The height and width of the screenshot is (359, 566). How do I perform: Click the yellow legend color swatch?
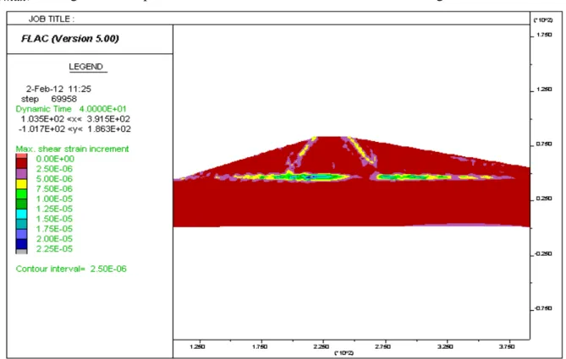[x=21, y=184]
